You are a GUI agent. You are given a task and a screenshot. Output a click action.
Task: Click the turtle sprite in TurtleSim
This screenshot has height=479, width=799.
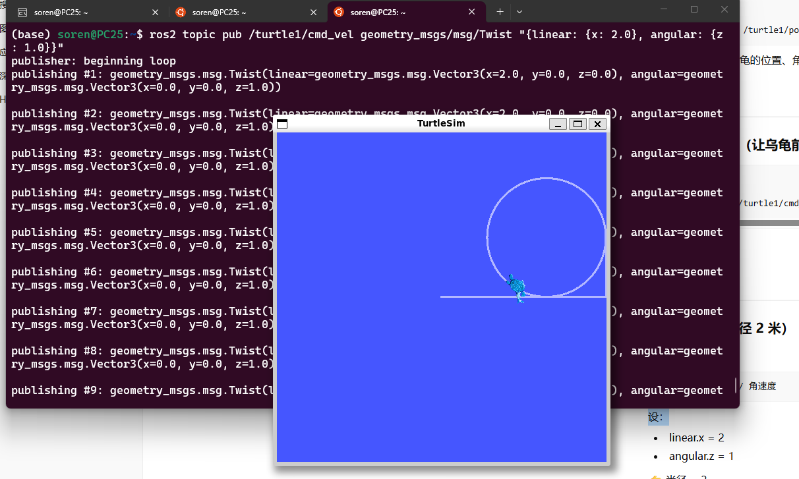tap(516, 288)
